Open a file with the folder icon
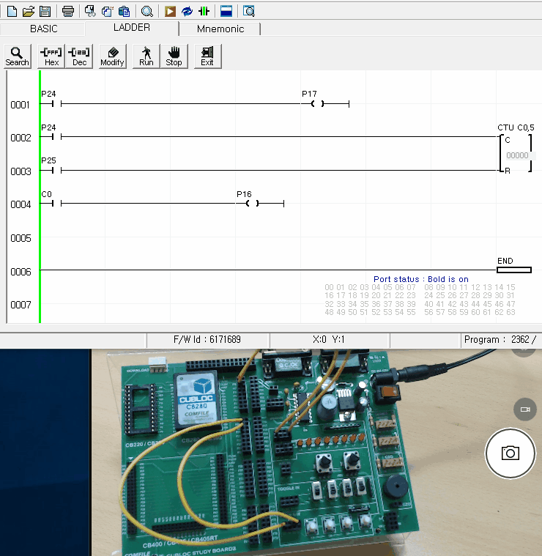This screenshot has height=556, width=542. (x=29, y=11)
